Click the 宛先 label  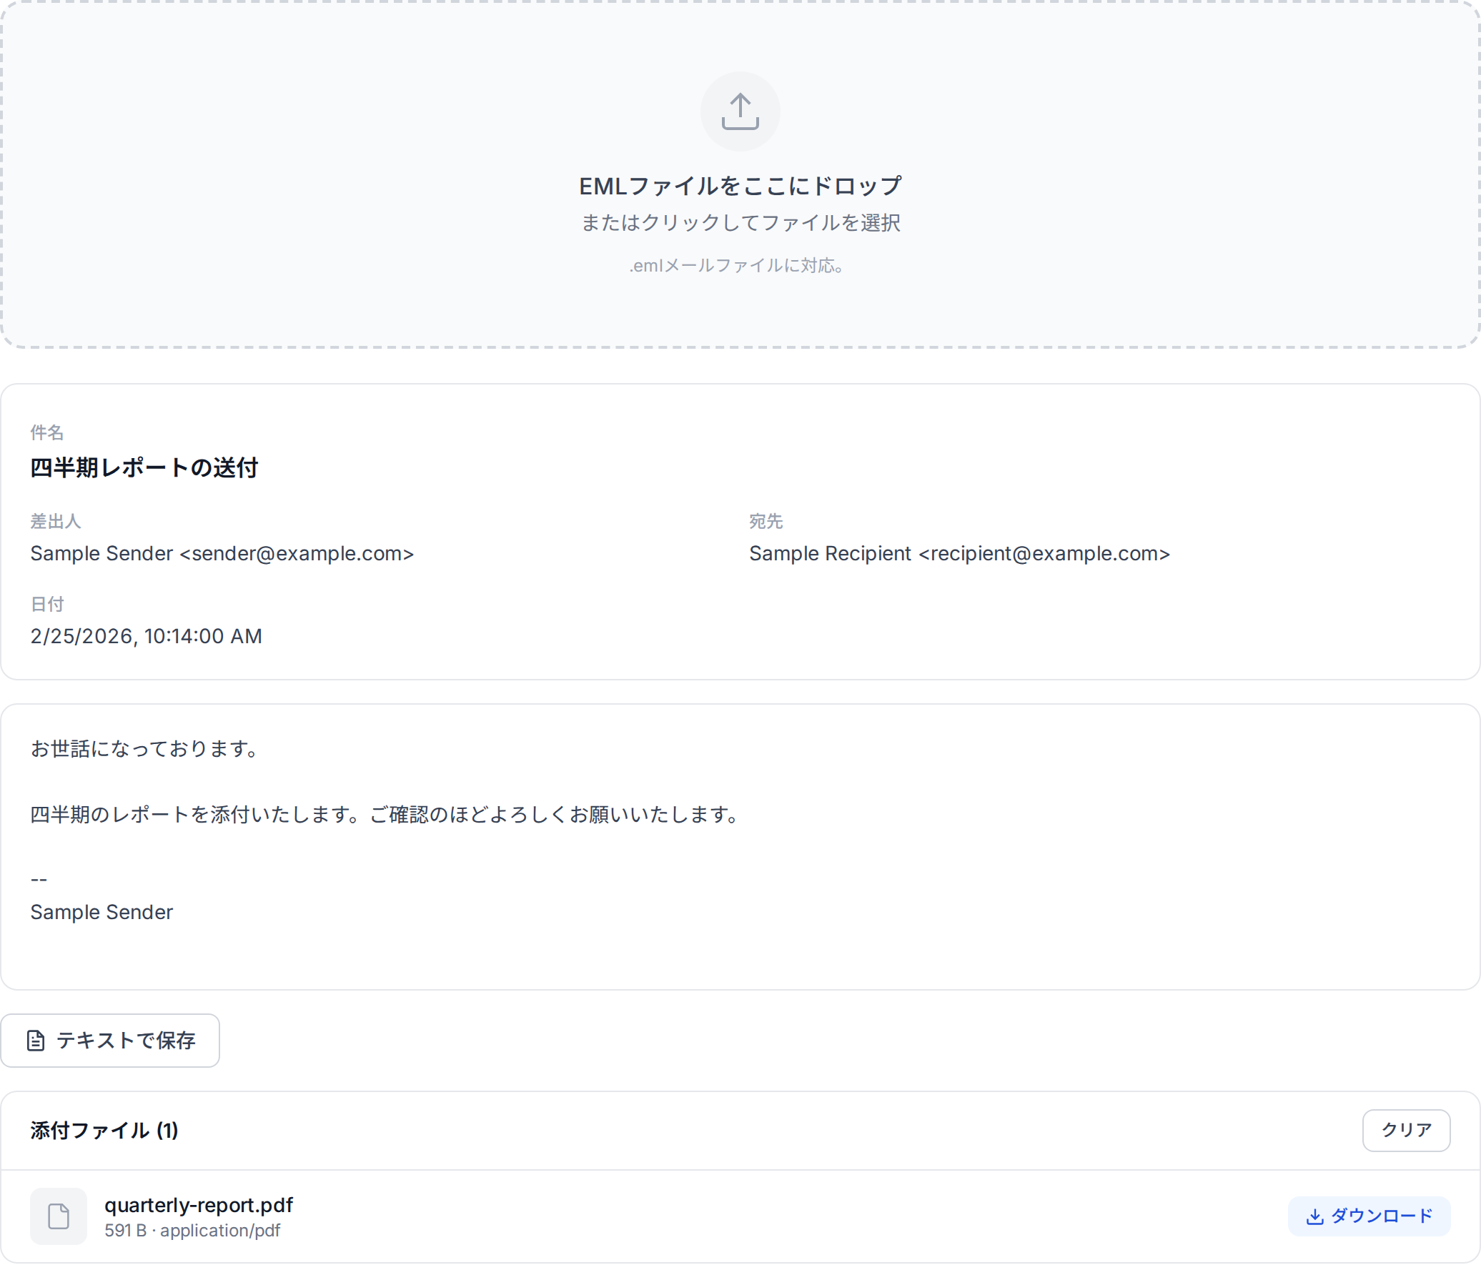point(766,521)
